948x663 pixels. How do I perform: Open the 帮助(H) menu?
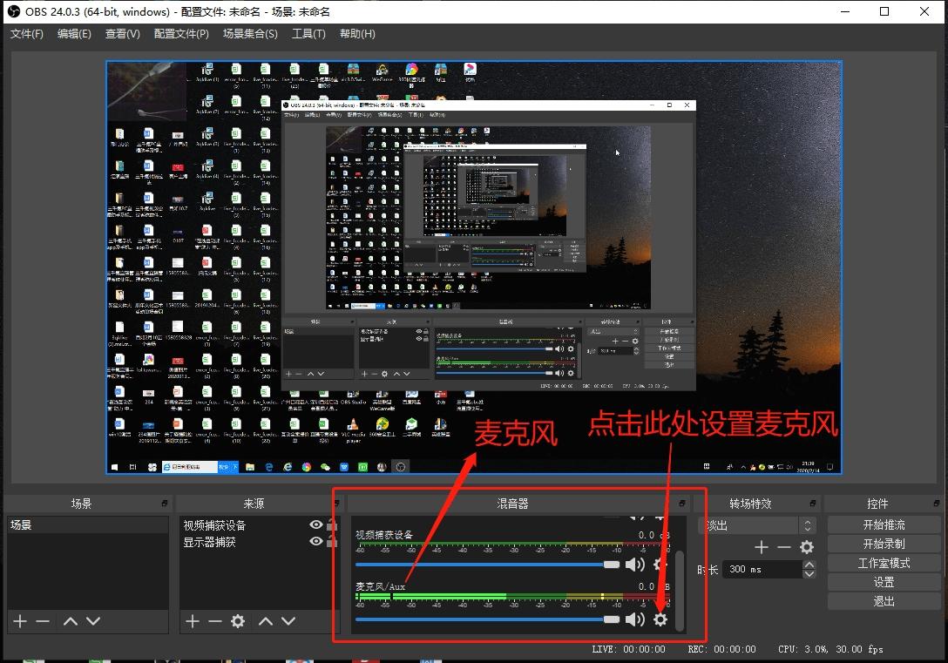tap(357, 34)
